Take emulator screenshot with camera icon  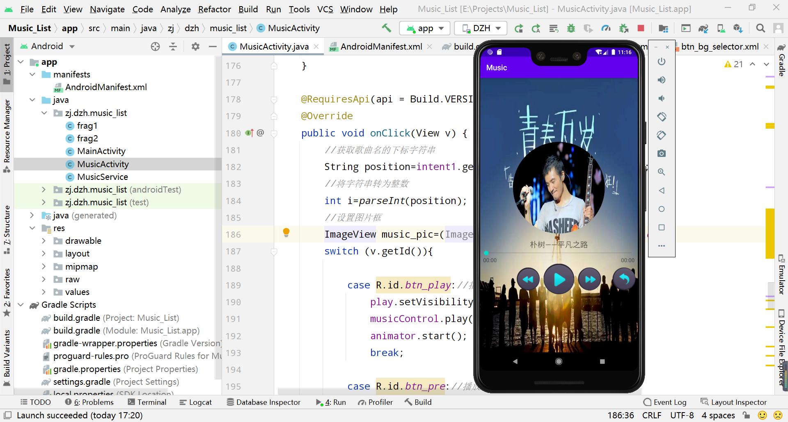[x=662, y=153]
